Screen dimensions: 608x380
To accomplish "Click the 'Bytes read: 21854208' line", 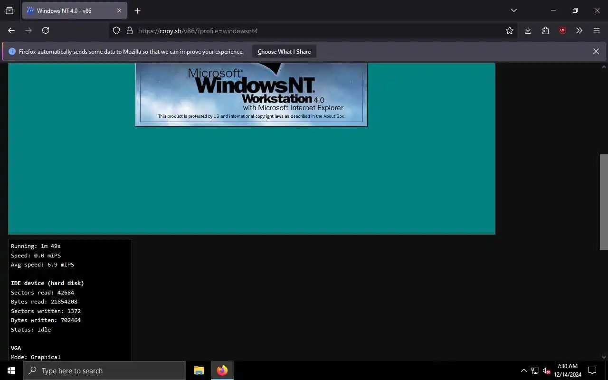I will (44, 302).
